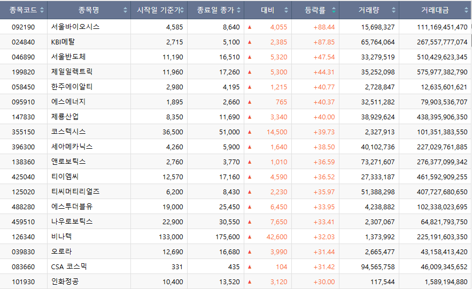Viewport: 472px width, 289px height.
Task: Sort by 거래대금 column arrows
Action: 466,10
